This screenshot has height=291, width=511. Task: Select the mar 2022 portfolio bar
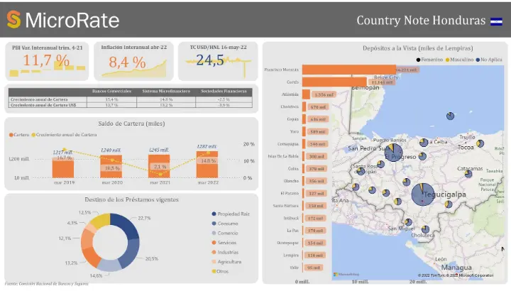click(x=207, y=164)
